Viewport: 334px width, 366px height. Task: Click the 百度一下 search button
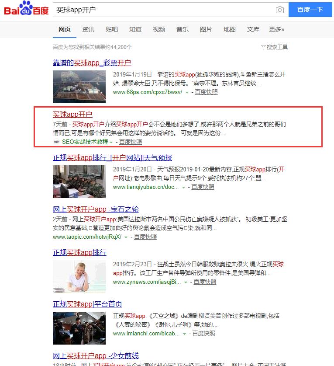pyautogui.click(x=310, y=10)
